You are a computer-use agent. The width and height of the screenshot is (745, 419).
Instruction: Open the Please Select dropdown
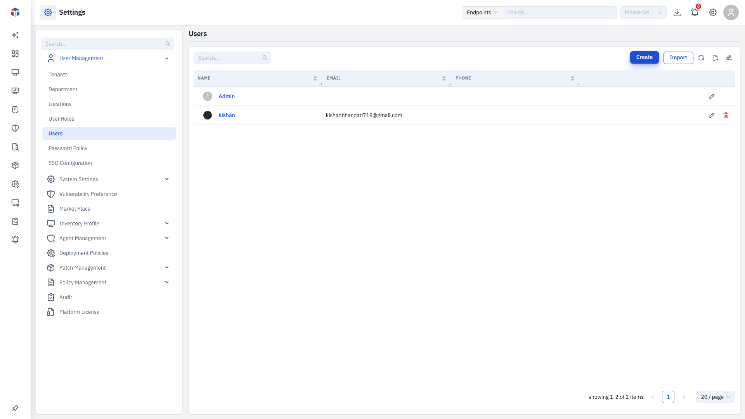[x=643, y=12]
